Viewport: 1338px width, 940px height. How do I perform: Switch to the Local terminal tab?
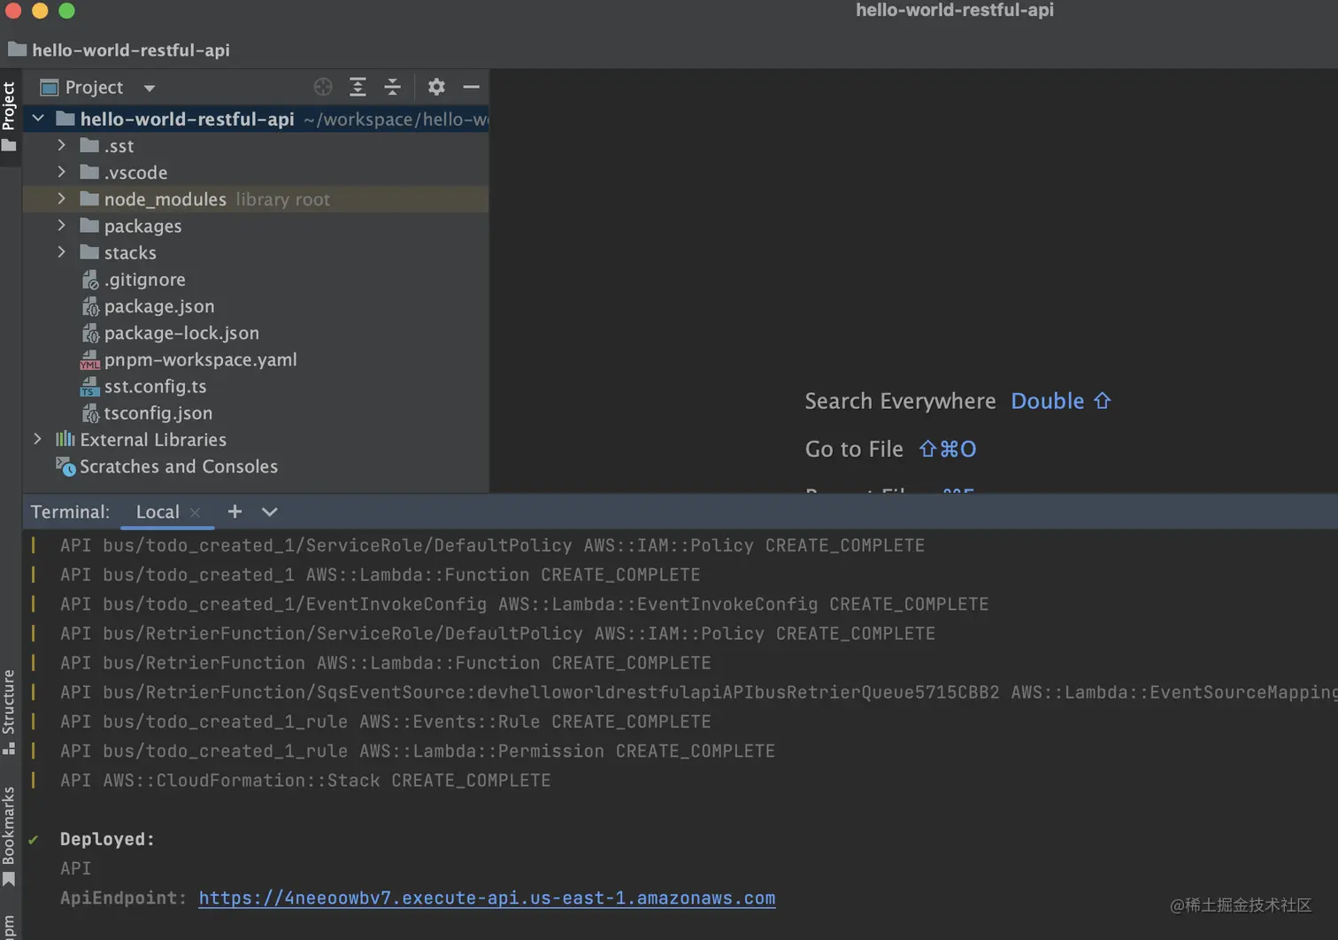156,512
